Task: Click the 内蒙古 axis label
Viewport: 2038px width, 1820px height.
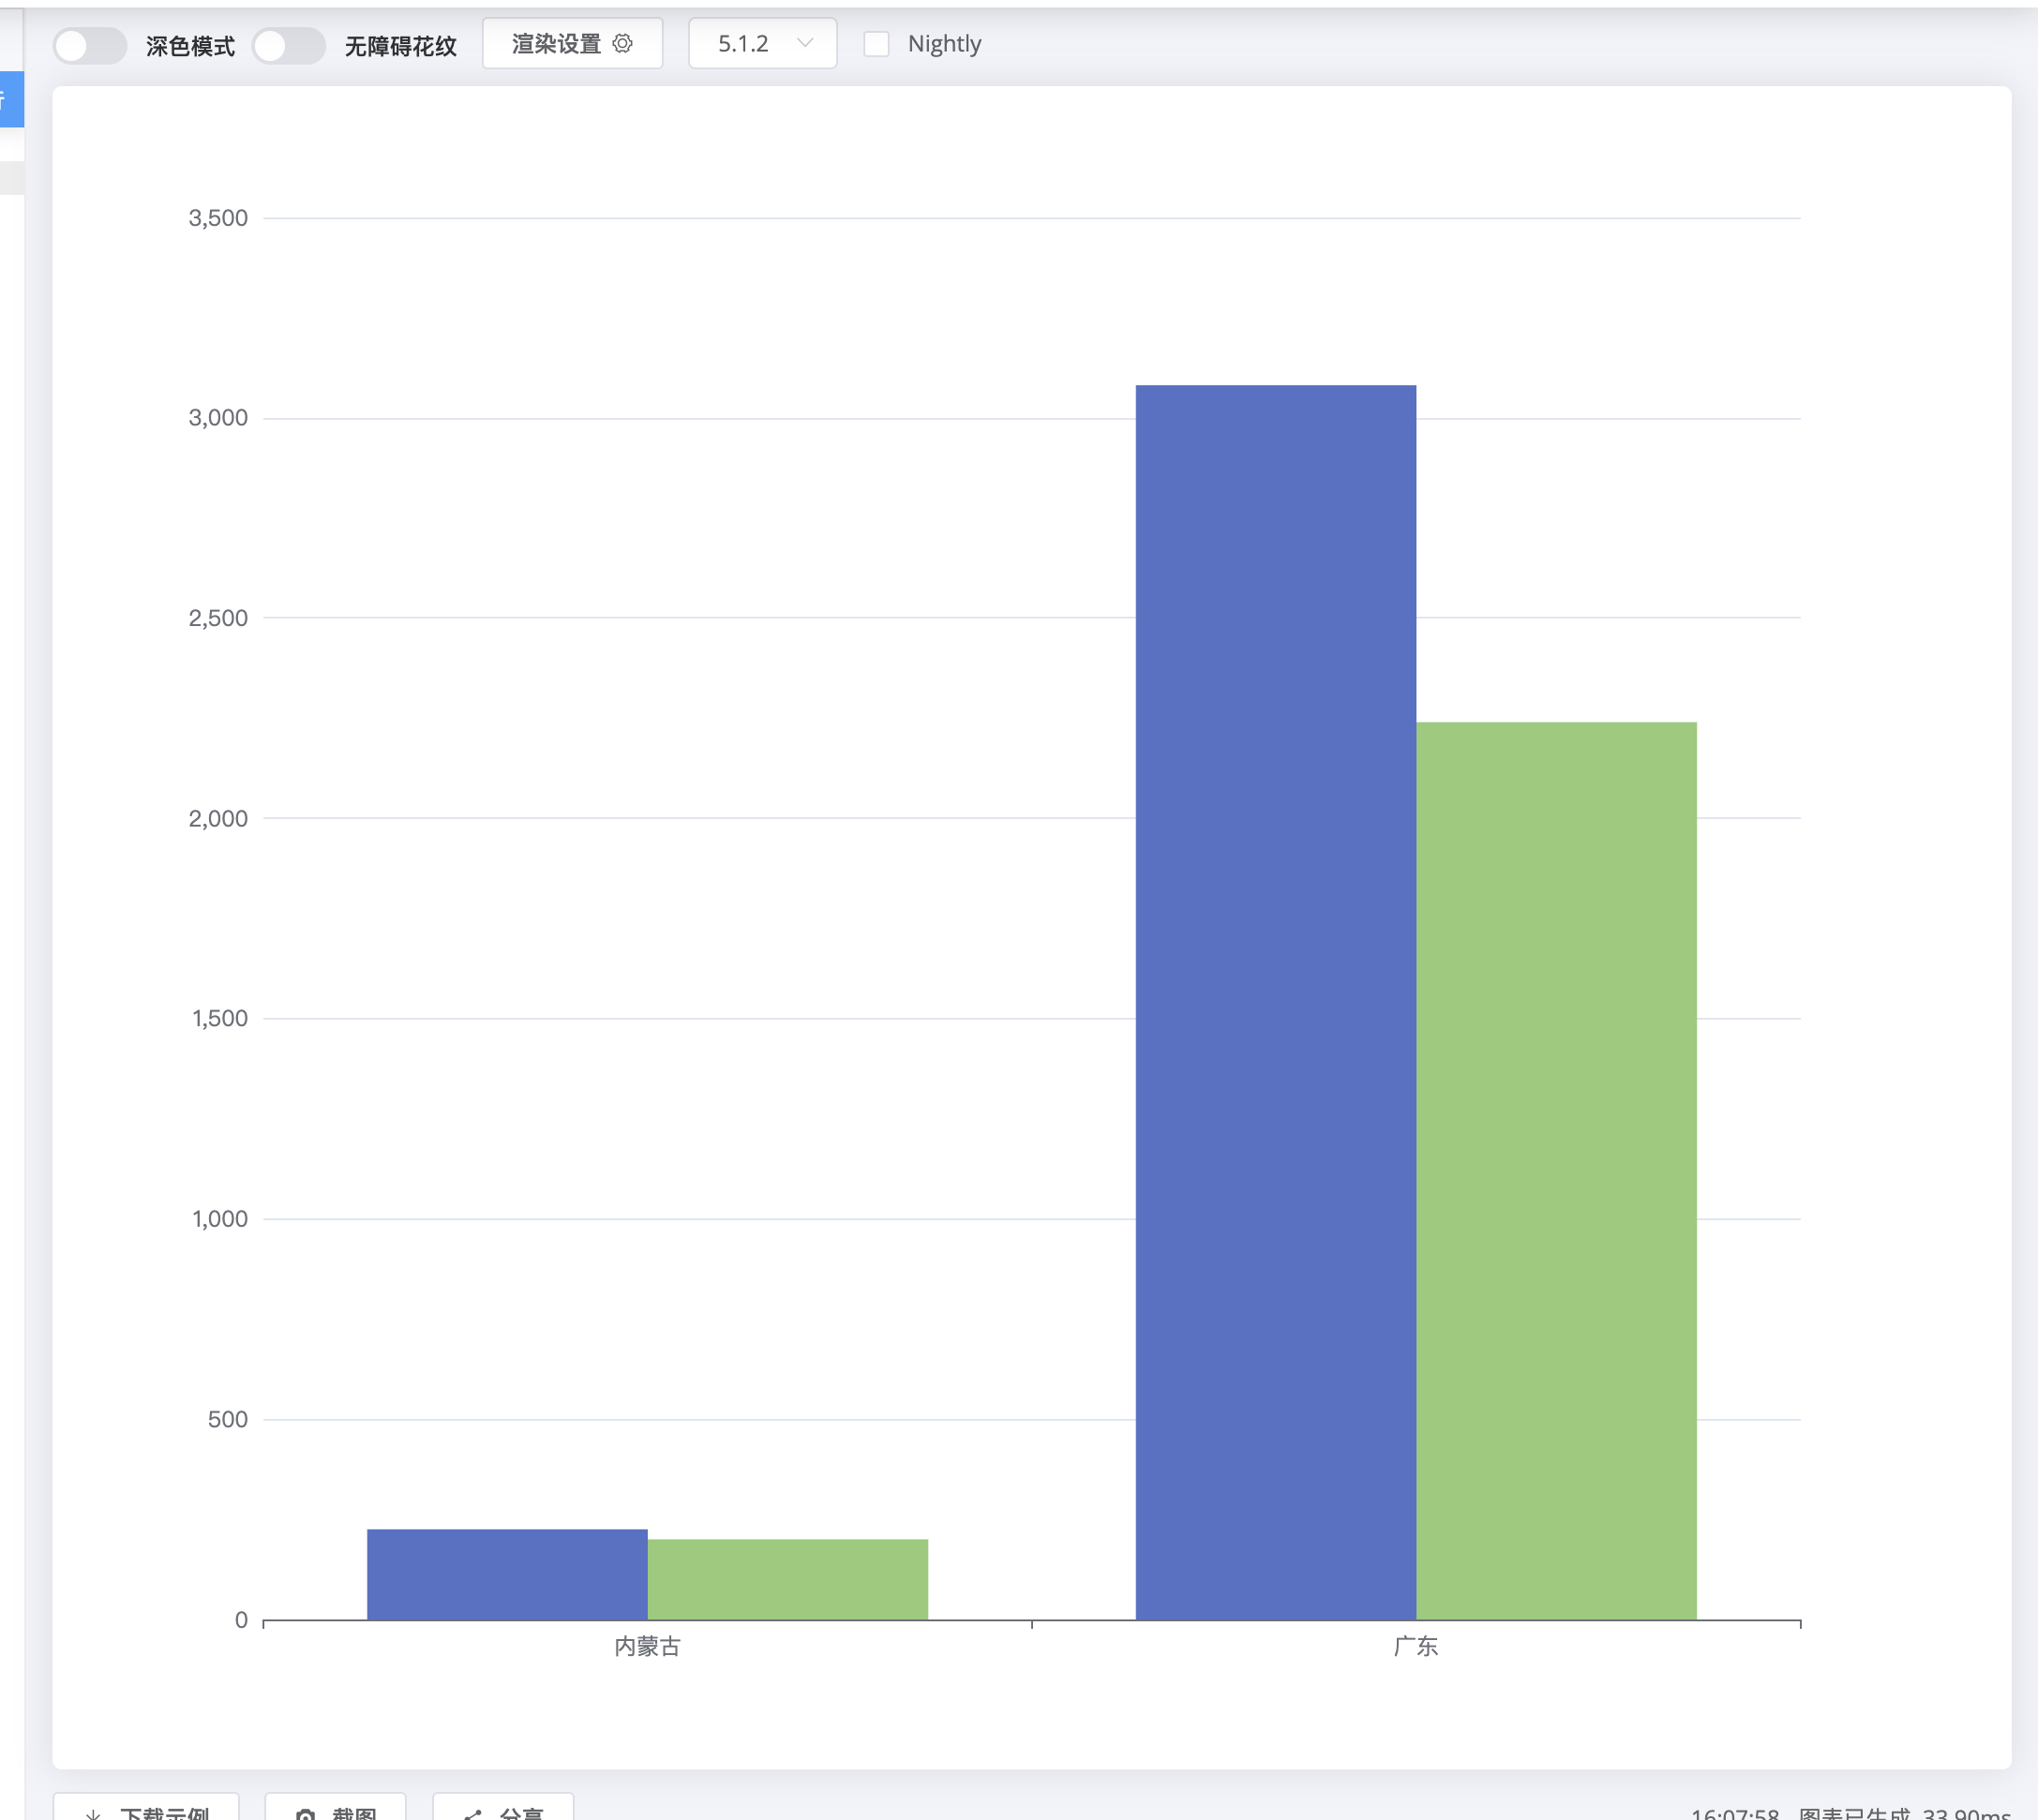Action: pyautogui.click(x=646, y=1646)
